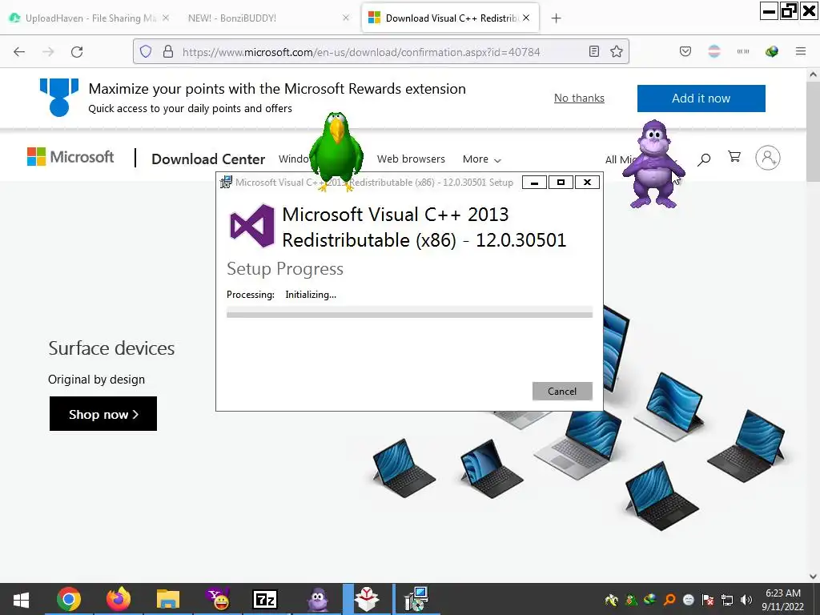Open green parrot tray icon

[x=631, y=600]
